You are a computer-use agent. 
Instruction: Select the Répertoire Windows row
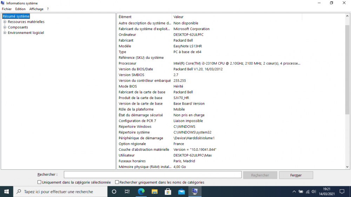pyautogui.click(x=209, y=127)
